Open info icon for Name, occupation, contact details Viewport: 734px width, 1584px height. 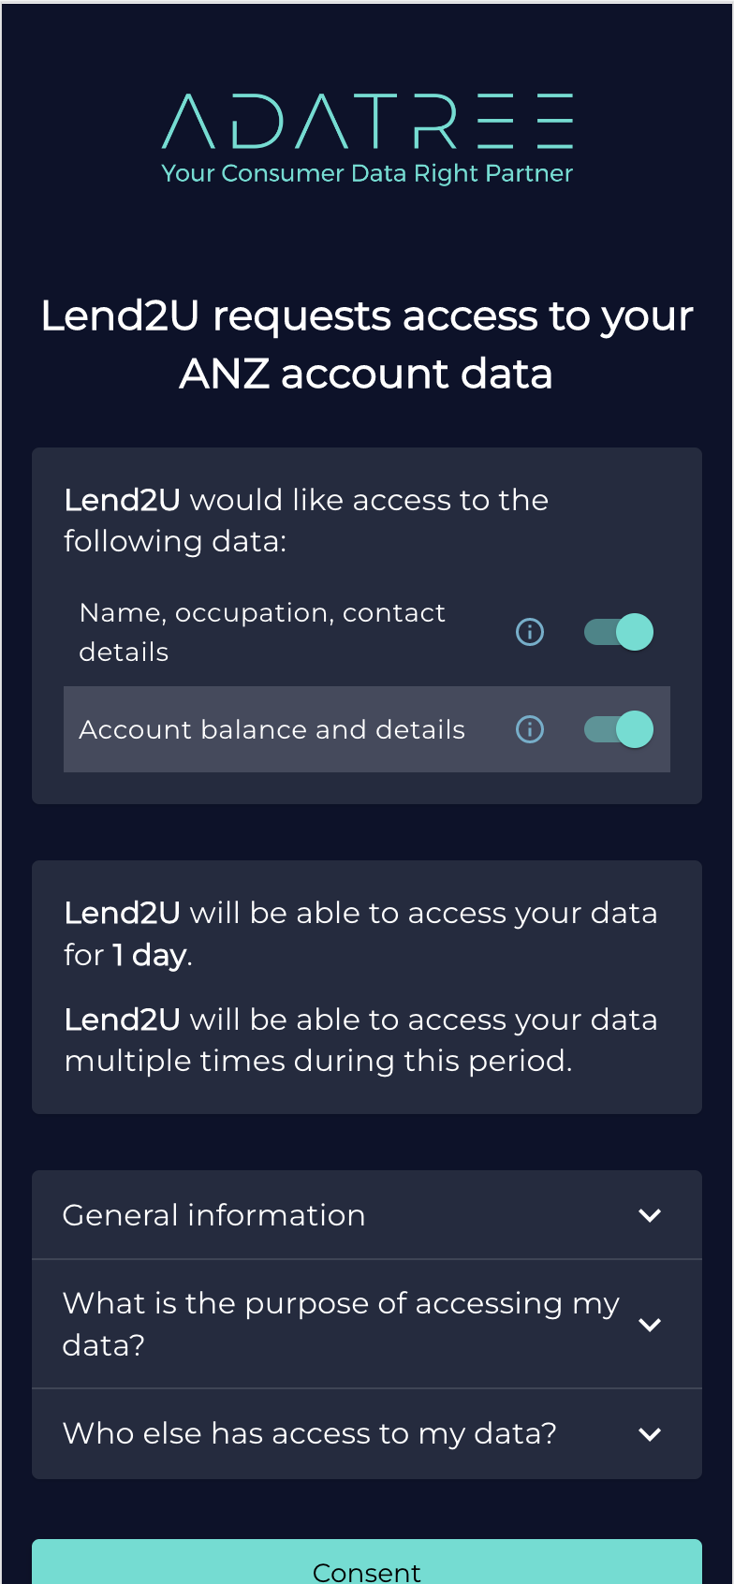point(530,632)
